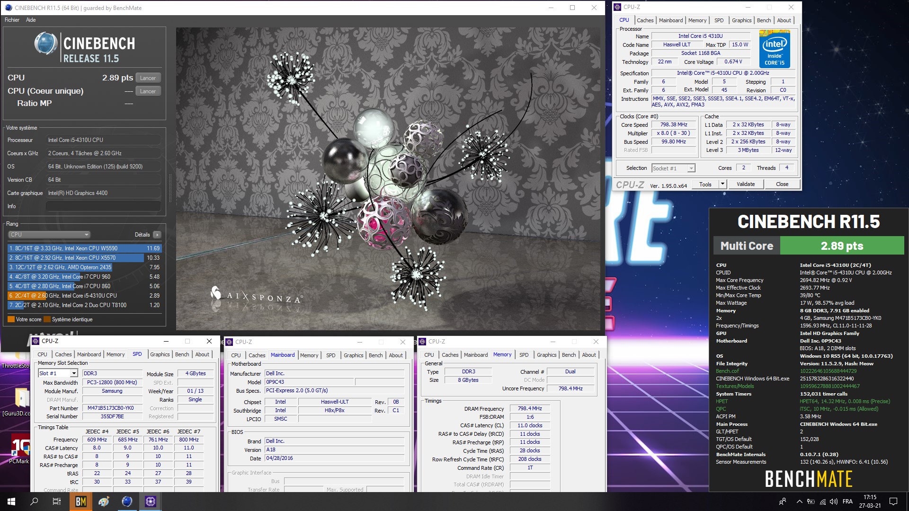Click the Part Number M471B5173CB0-YK0 field
Screen dimensions: 909x511
(112, 408)
